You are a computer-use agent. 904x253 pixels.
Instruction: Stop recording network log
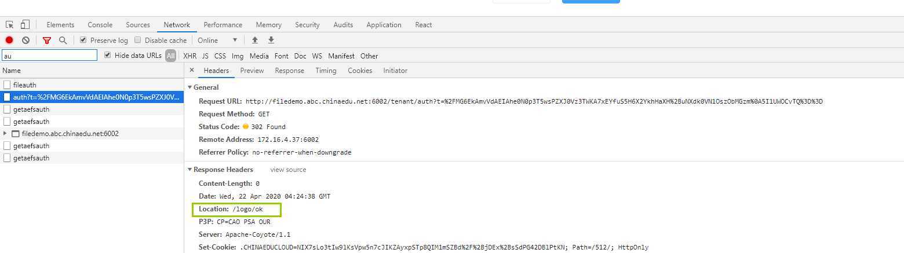click(9, 40)
